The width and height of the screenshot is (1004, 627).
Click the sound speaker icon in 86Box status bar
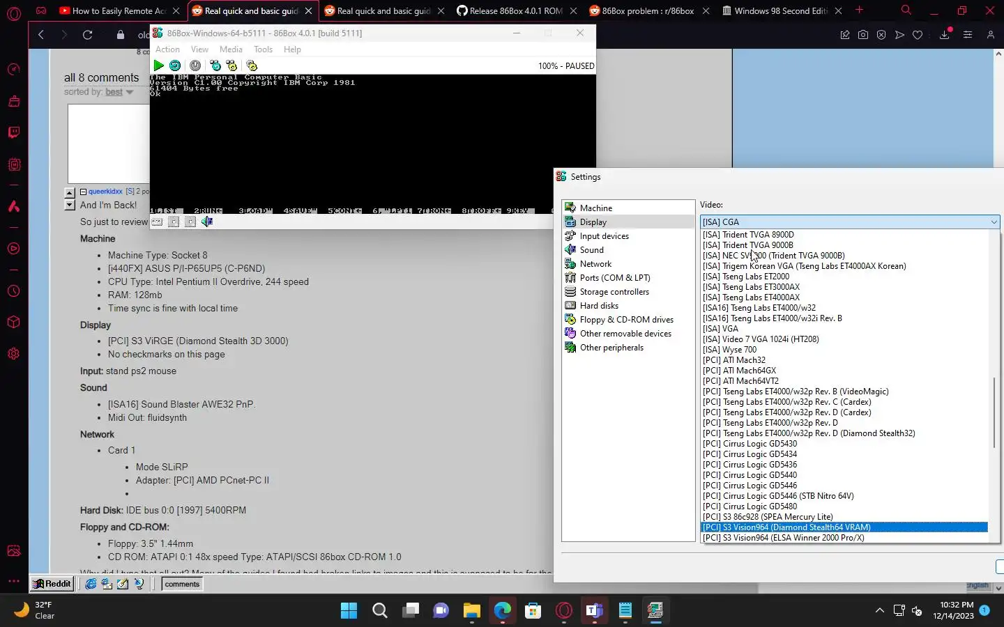click(x=207, y=222)
